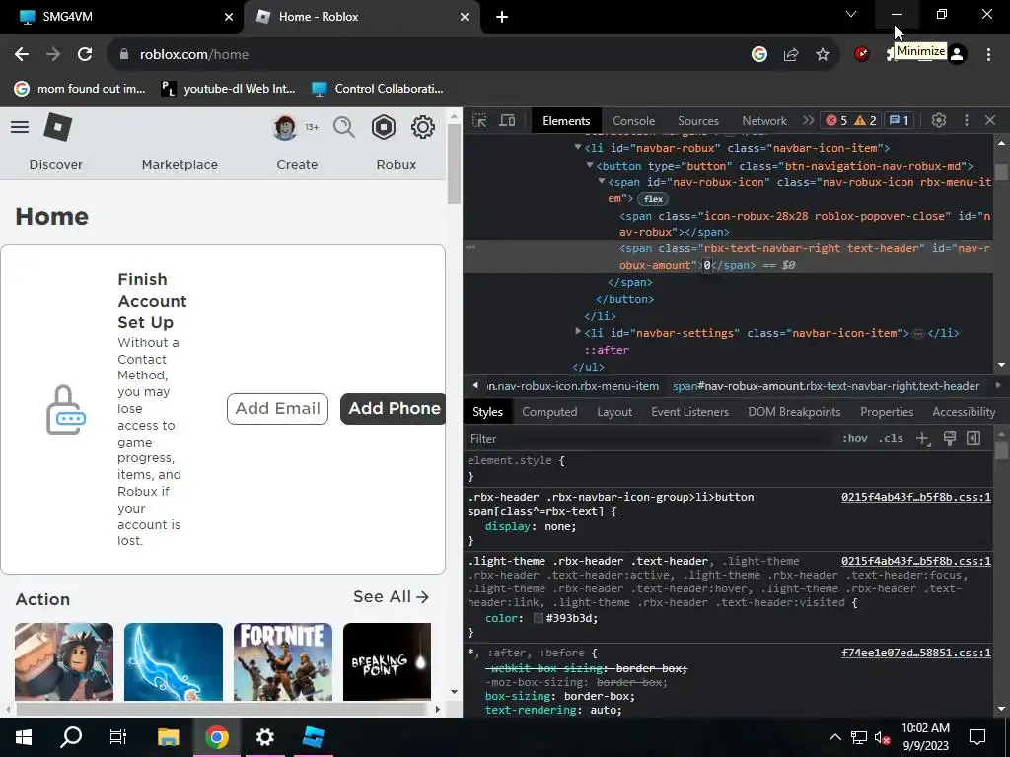Screen dimensions: 1010x757
Task: Bookmark this page star icon
Action: pos(823,55)
